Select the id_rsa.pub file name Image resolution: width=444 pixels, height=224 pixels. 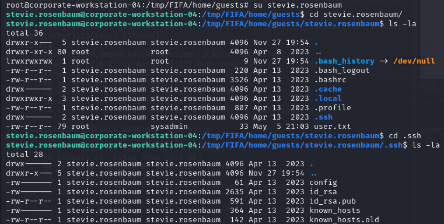point(333,201)
